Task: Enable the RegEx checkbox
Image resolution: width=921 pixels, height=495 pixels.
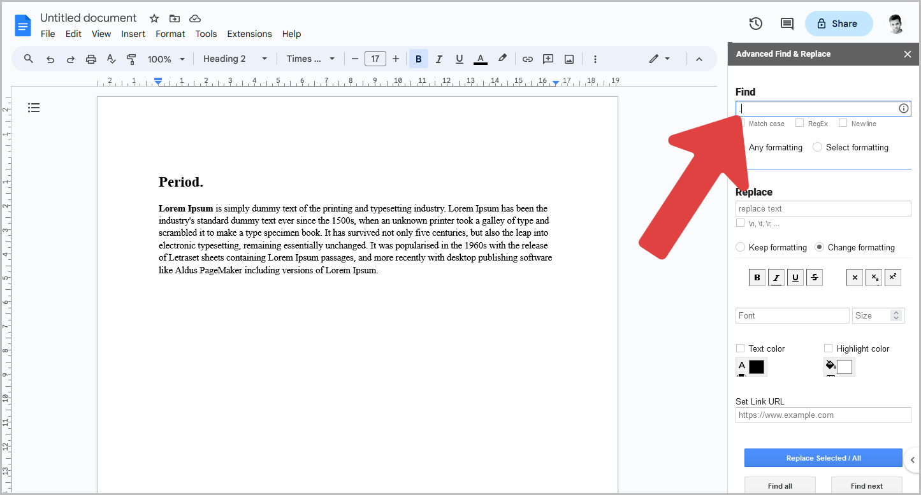Action: [x=799, y=123]
